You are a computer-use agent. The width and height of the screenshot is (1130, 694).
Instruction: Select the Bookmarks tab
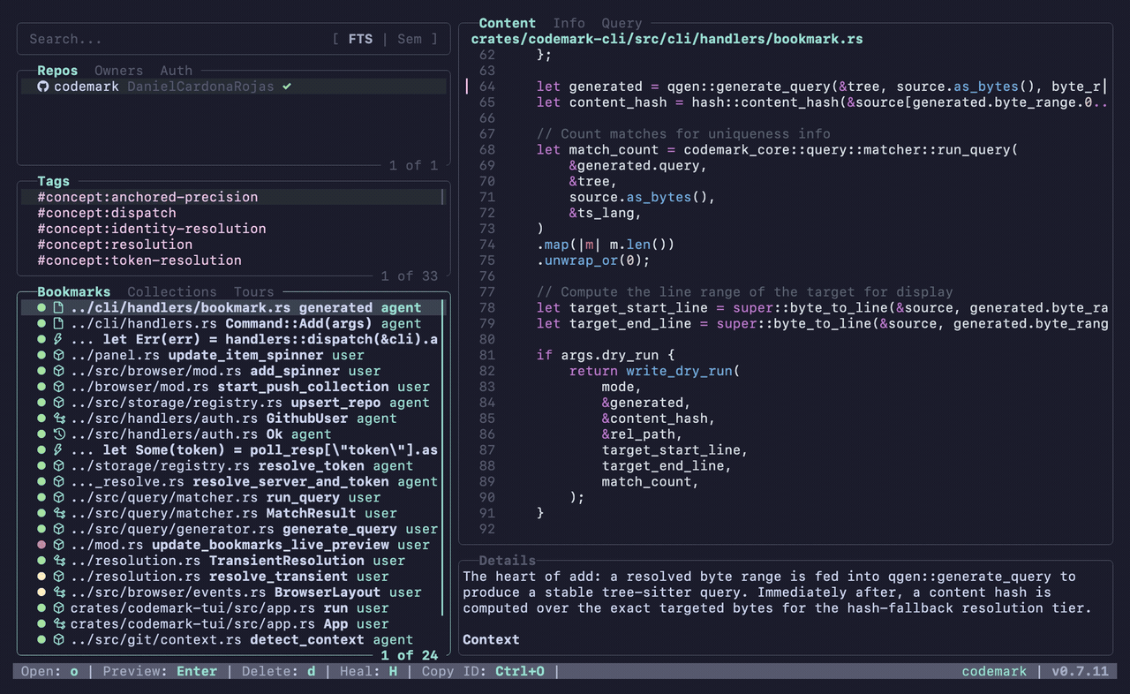74,291
